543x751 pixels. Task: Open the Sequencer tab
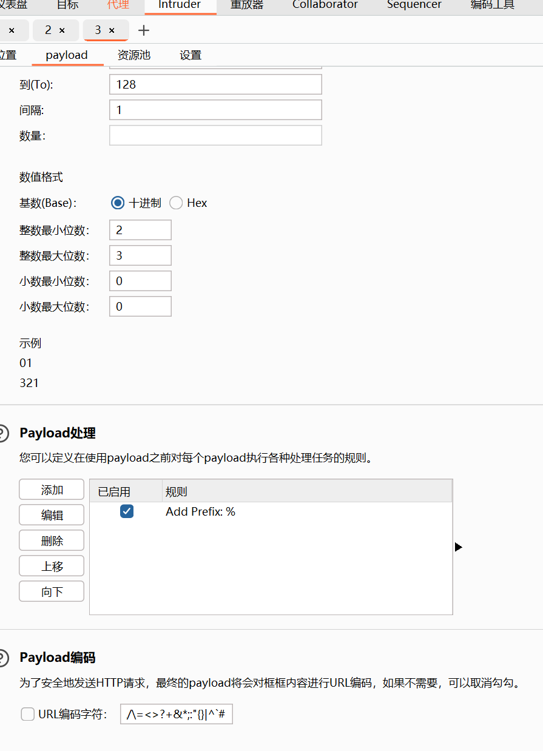pyautogui.click(x=414, y=5)
